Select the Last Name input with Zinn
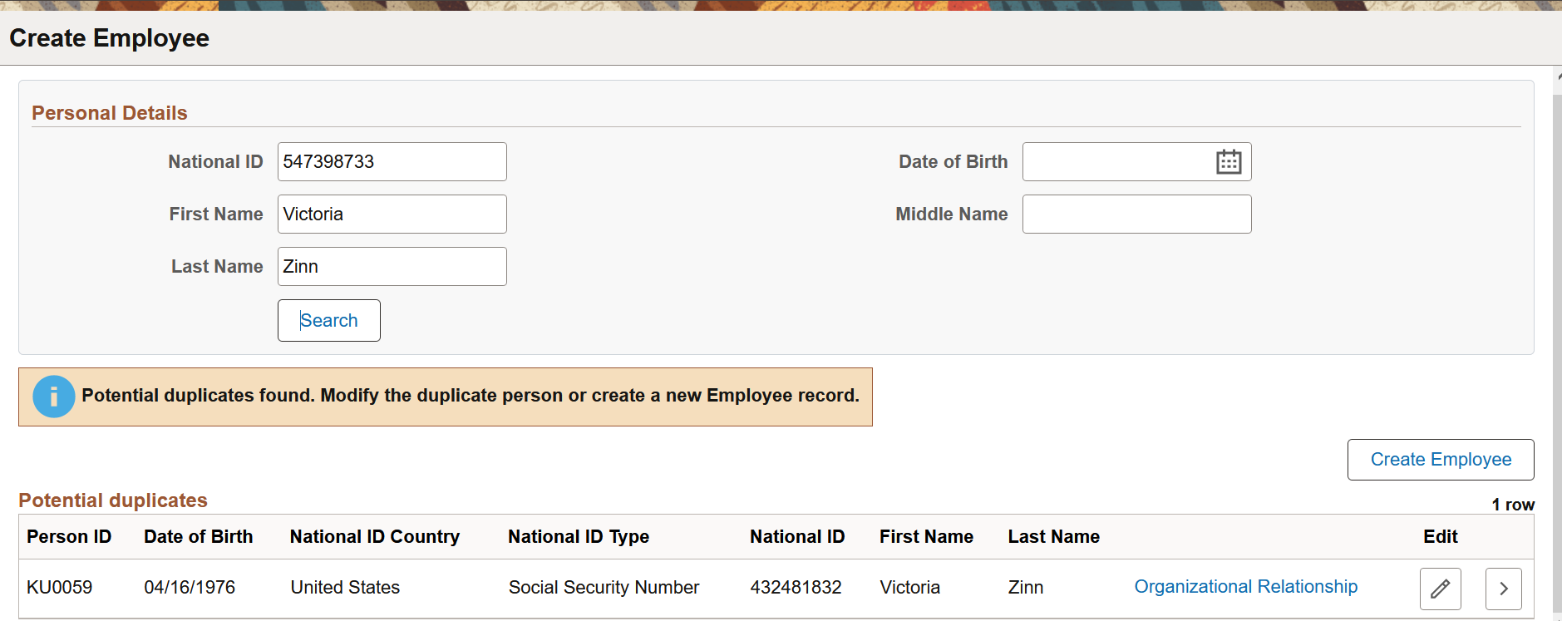 tap(392, 266)
